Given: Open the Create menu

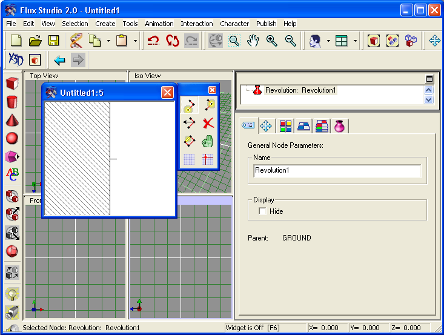Looking at the screenshot, I should click(105, 24).
